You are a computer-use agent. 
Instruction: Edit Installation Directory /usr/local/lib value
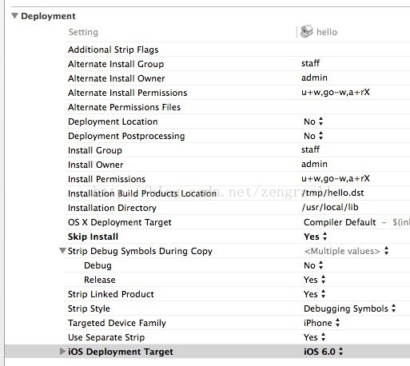[x=330, y=207]
